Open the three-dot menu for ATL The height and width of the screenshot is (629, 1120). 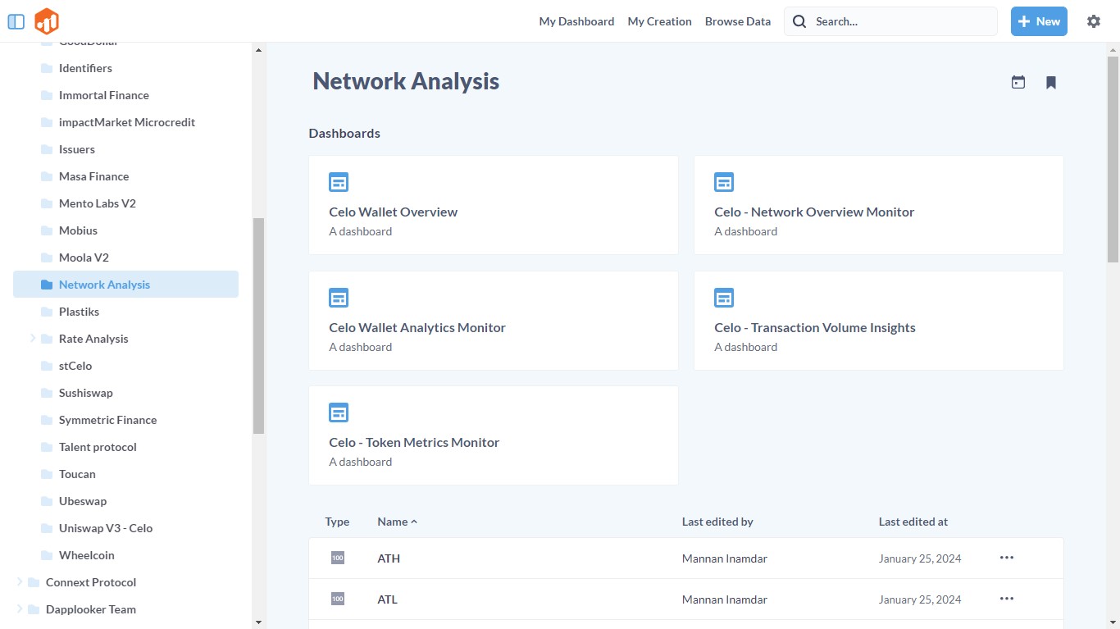point(1007,599)
